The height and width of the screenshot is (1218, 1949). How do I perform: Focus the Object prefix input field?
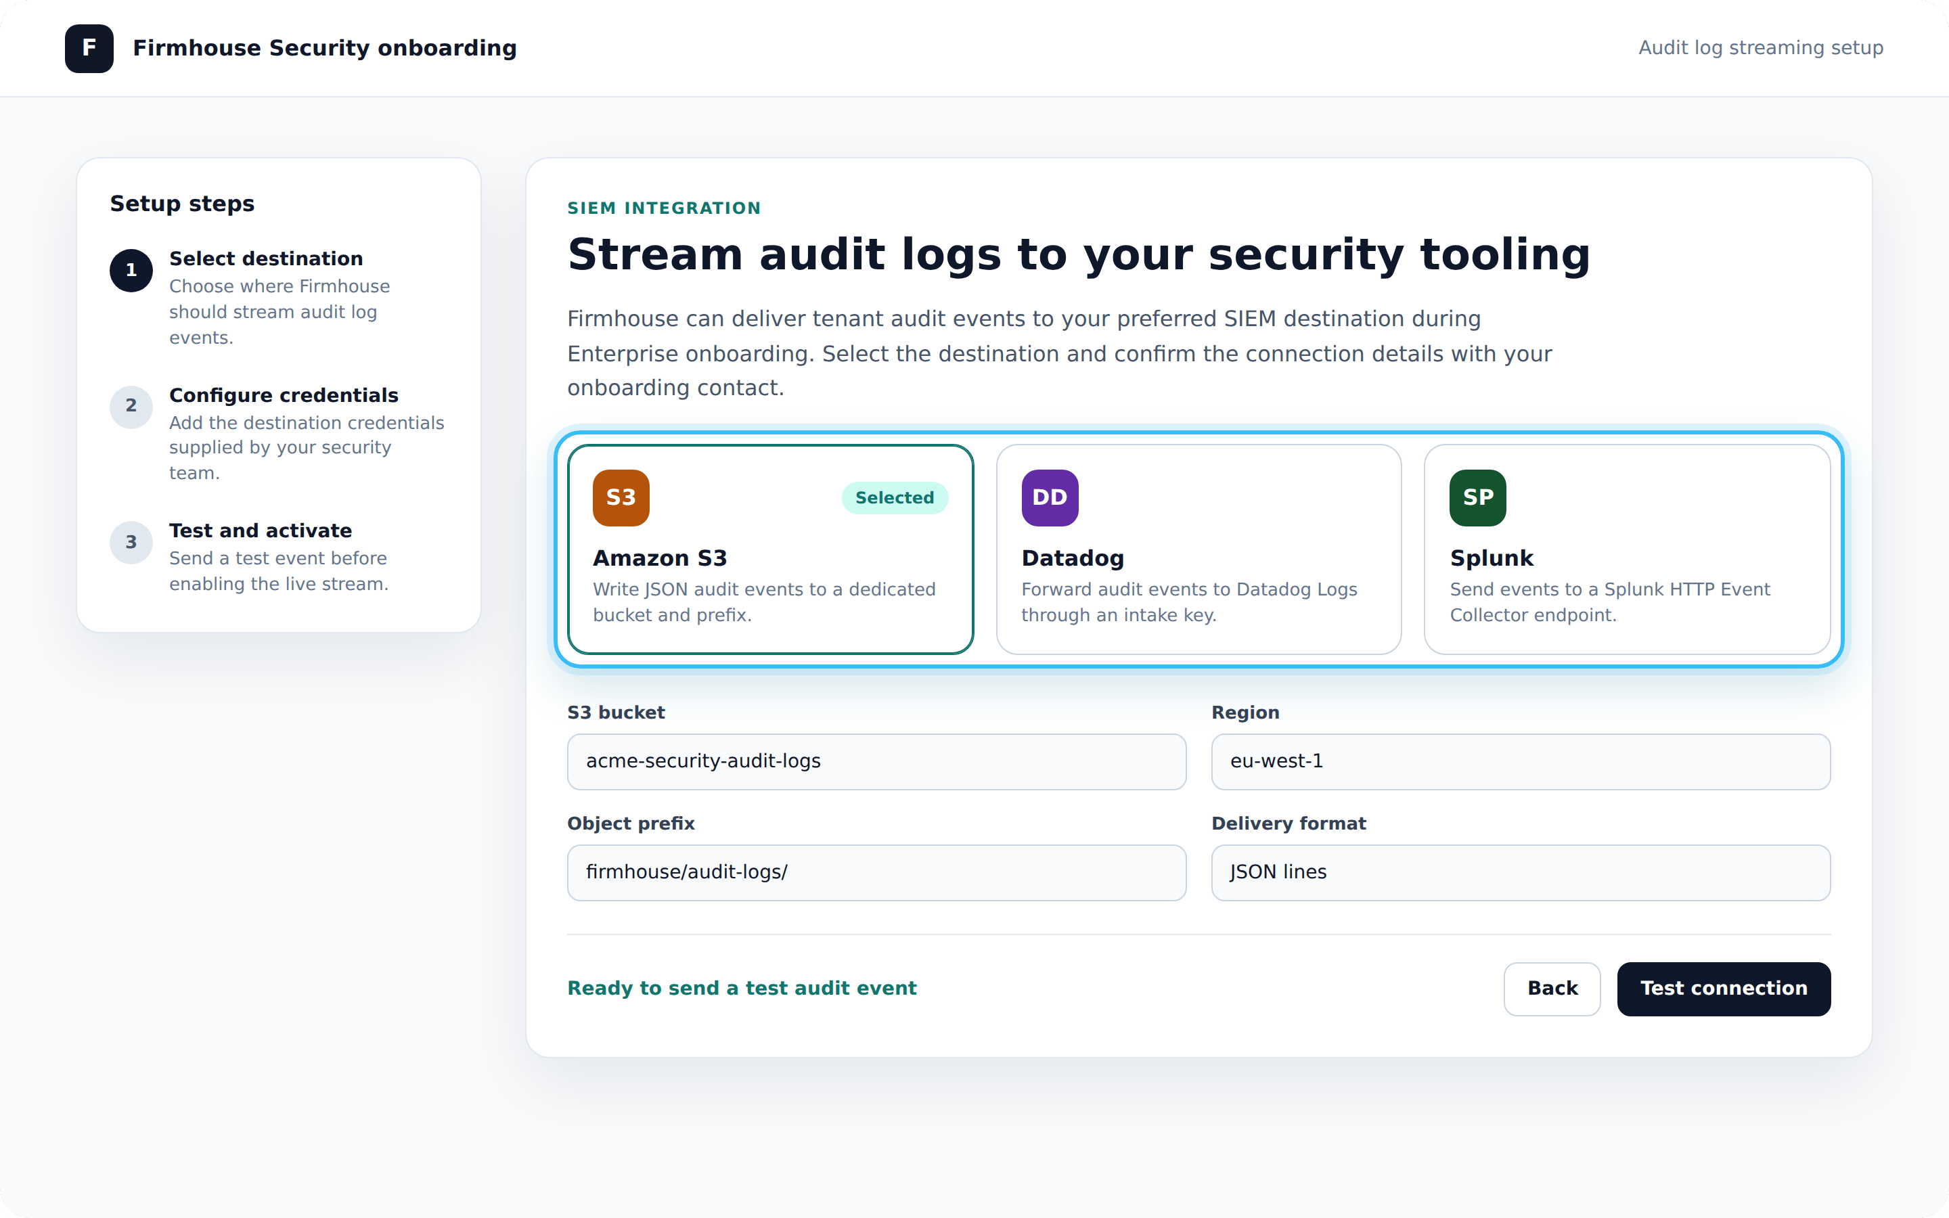(876, 872)
